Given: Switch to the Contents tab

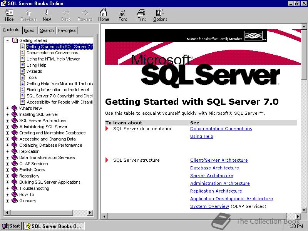Looking at the screenshot, I should pos(11,30).
